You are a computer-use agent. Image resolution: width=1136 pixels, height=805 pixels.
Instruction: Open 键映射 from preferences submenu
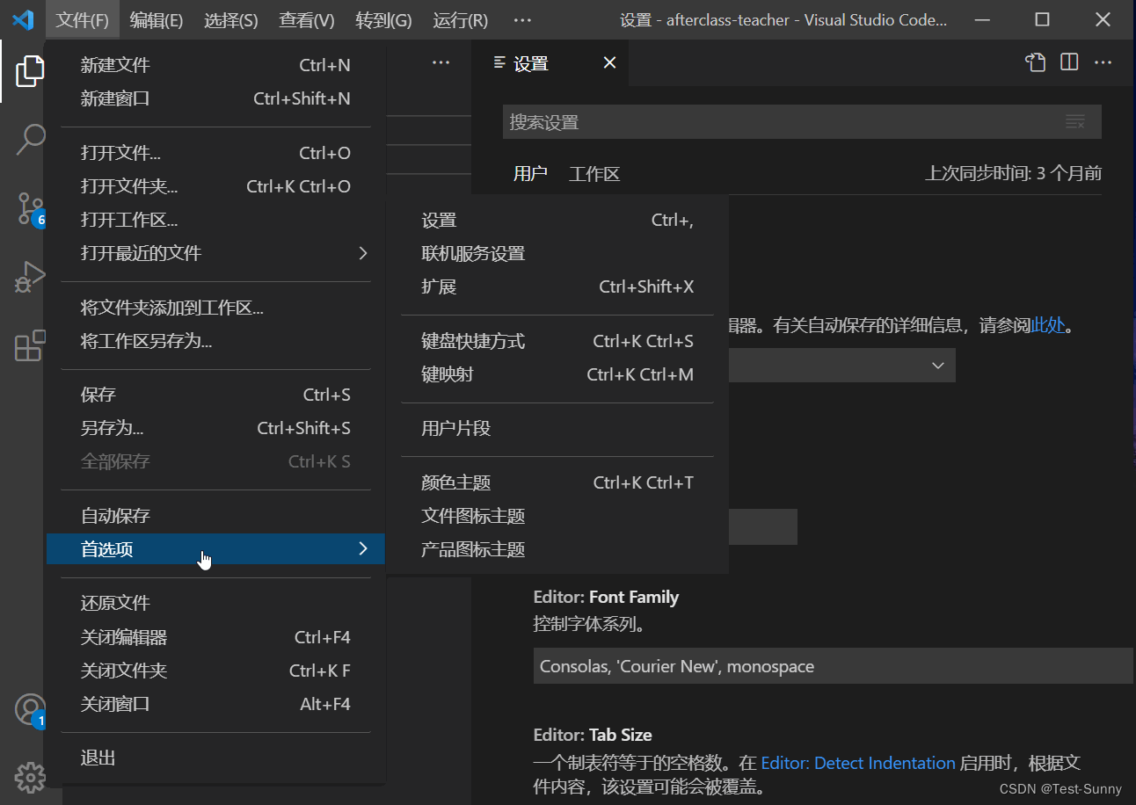(x=557, y=374)
